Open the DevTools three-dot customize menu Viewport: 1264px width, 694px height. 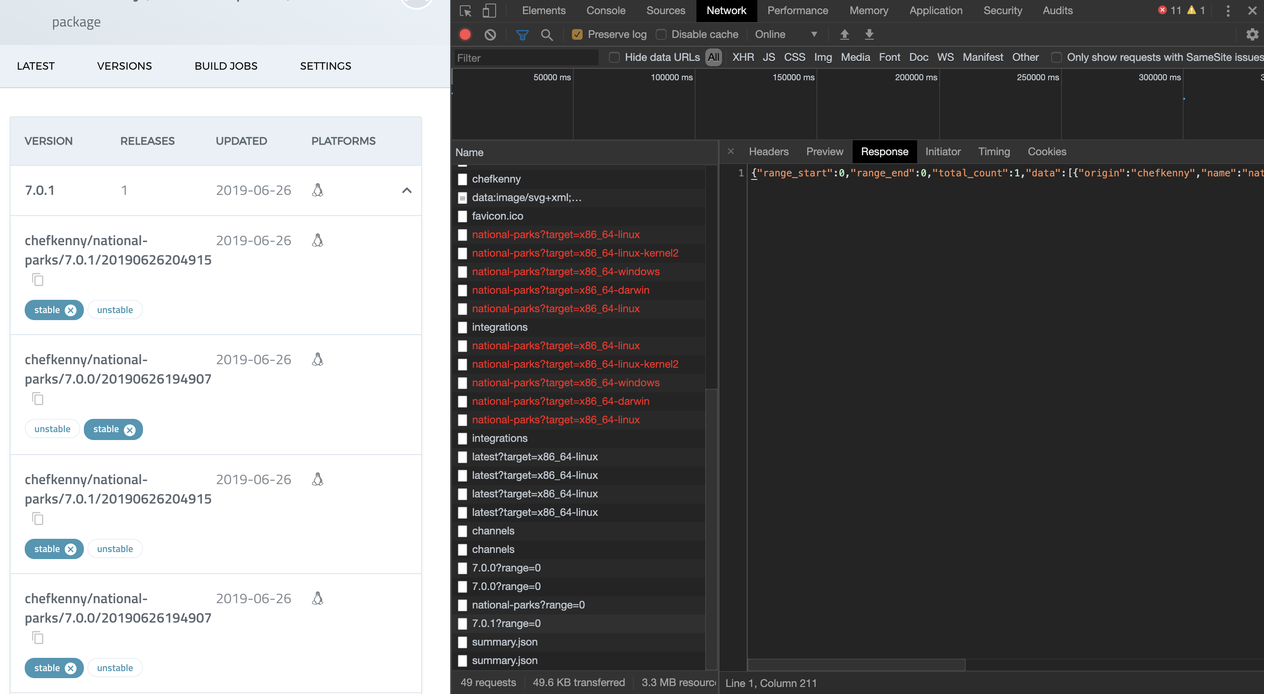1228,11
